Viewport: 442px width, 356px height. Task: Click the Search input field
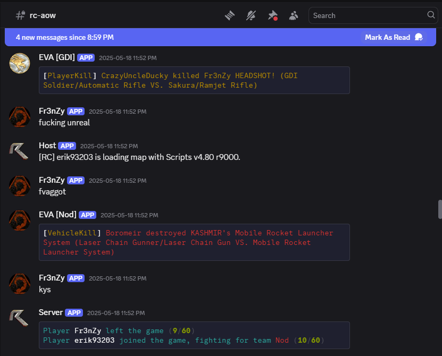[367, 15]
